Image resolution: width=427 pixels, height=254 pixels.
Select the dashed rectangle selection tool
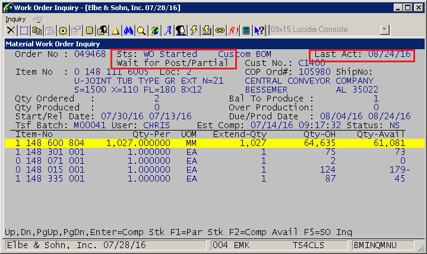pyautogui.click(x=24, y=30)
